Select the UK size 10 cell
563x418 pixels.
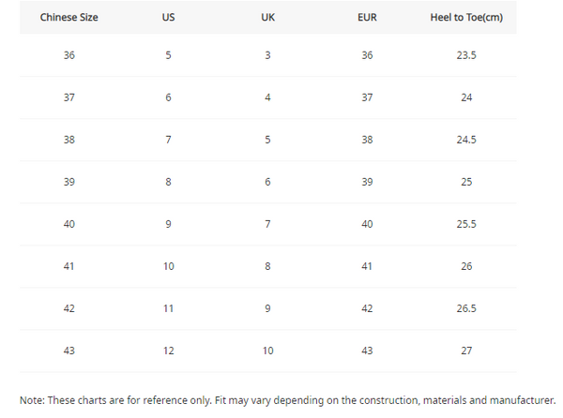pos(267,351)
